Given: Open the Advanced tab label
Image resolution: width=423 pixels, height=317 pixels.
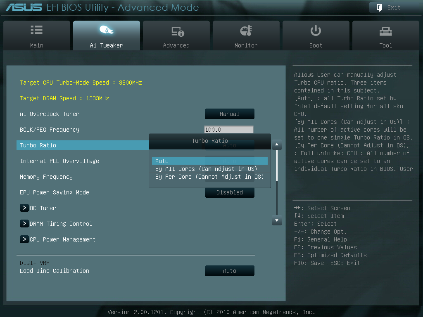Looking at the screenshot, I should tap(176, 45).
